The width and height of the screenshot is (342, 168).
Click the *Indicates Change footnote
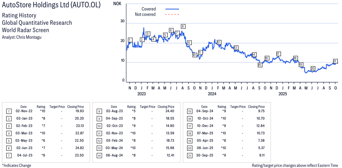click(16, 165)
